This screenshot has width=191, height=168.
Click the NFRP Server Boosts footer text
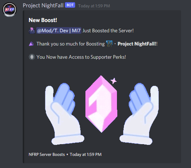[x=47, y=154]
